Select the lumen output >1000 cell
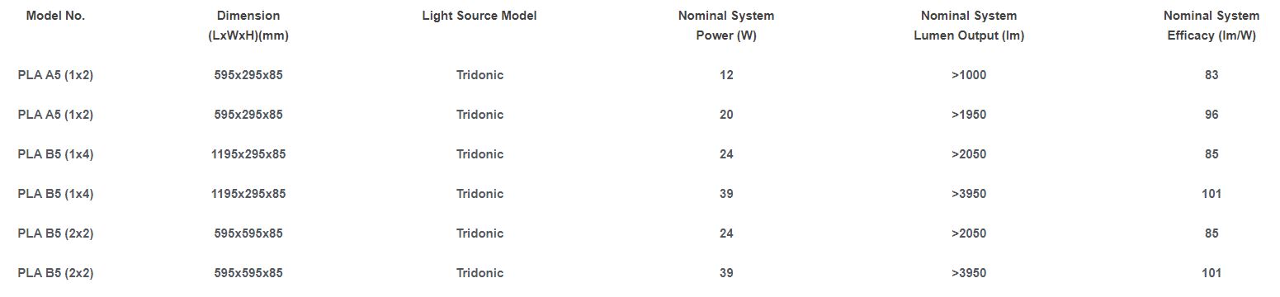 click(969, 75)
